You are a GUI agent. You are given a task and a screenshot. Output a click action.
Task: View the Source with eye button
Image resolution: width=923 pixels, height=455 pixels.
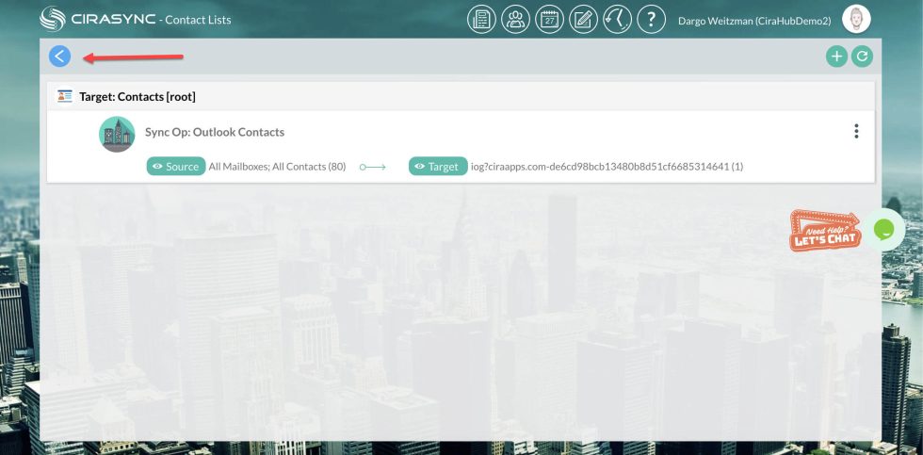pos(176,167)
